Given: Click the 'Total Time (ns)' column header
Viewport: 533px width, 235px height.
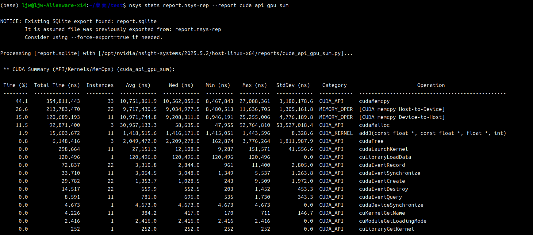Looking at the screenshot, I should (57, 85).
